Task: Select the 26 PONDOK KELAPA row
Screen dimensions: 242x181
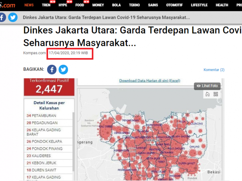Action: click(48, 142)
